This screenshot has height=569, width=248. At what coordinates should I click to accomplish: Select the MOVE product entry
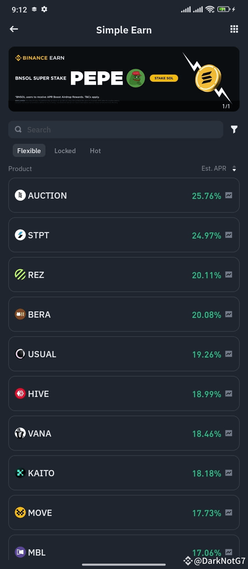tap(124, 512)
